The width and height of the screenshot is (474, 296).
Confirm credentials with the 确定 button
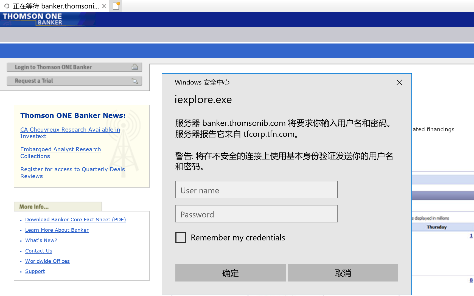pyautogui.click(x=230, y=273)
